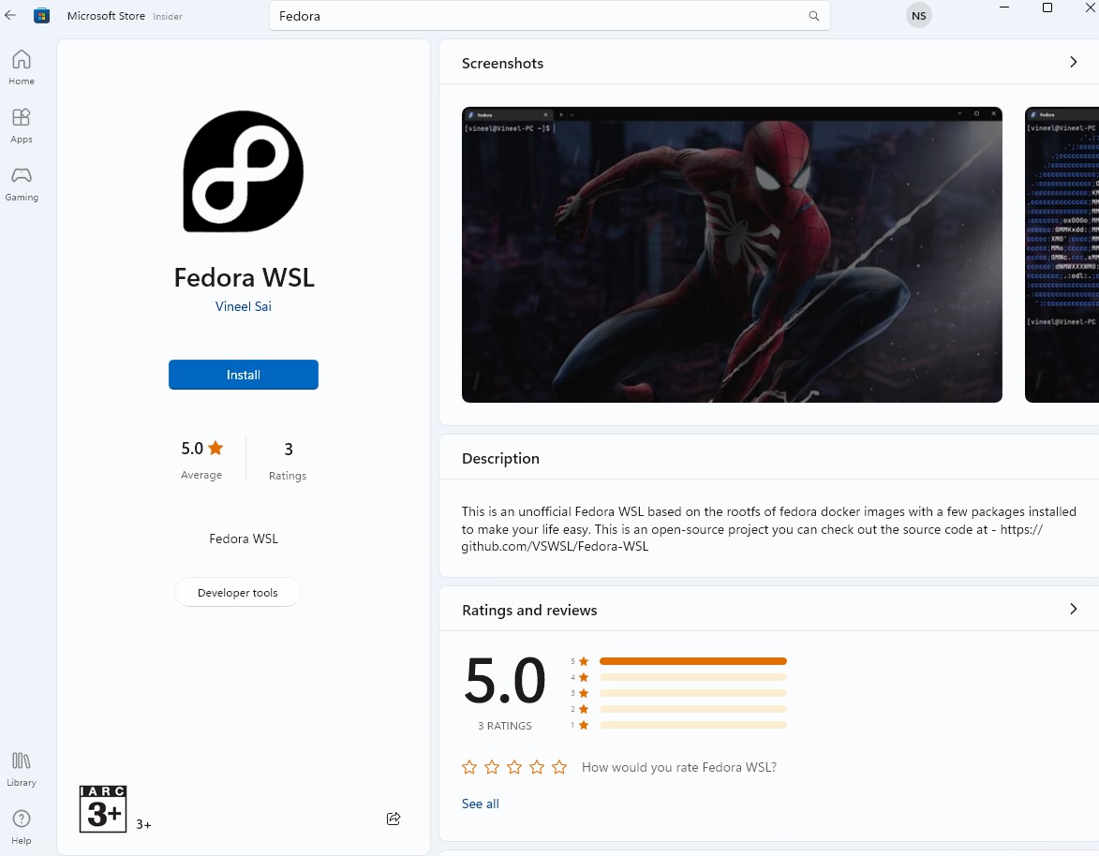Click the Screenshots heading
Viewport: 1099px width, 856px height.
[x=502, y=63]
